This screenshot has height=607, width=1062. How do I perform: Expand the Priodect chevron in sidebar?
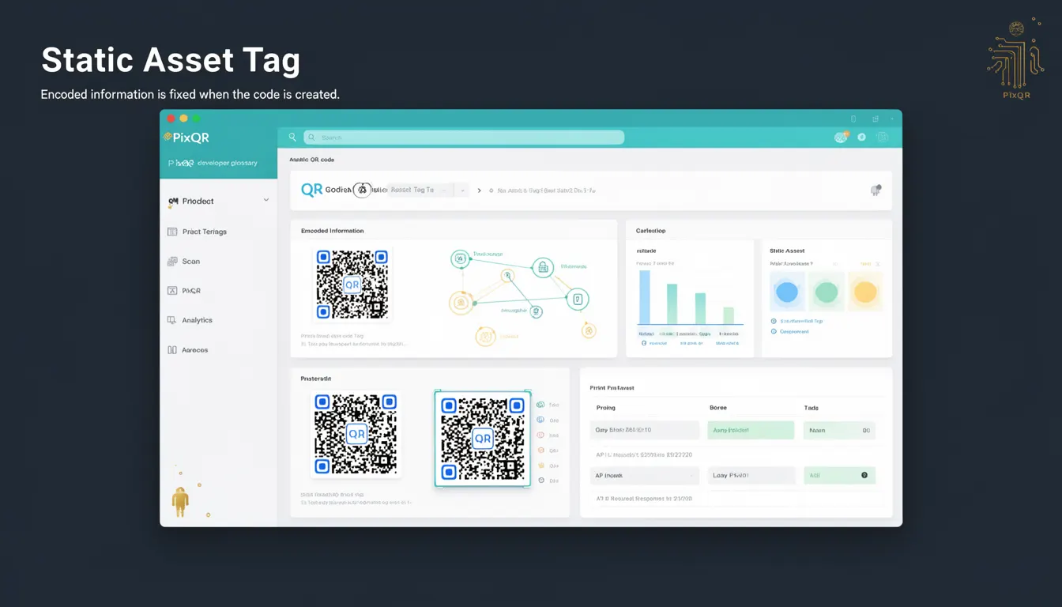(266, 200)
